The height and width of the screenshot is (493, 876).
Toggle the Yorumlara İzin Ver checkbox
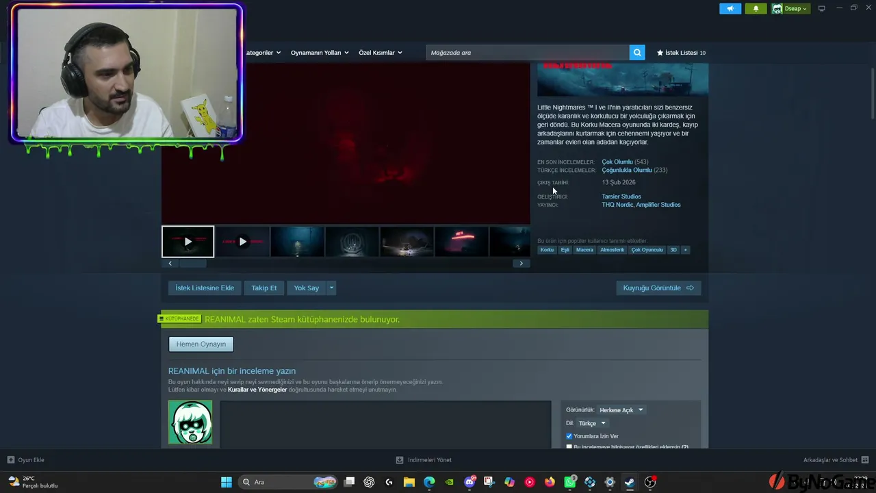pyautogui.click(x=569, y=436)
